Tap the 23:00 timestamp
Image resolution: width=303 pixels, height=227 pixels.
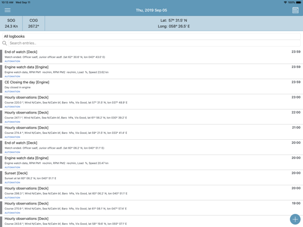point(296,97)
